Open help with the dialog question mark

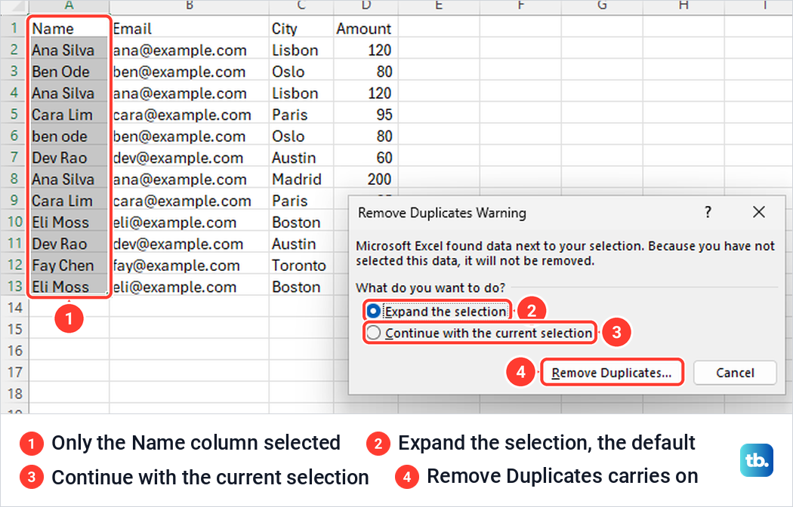pyautogui.click(x=708, y=212)
